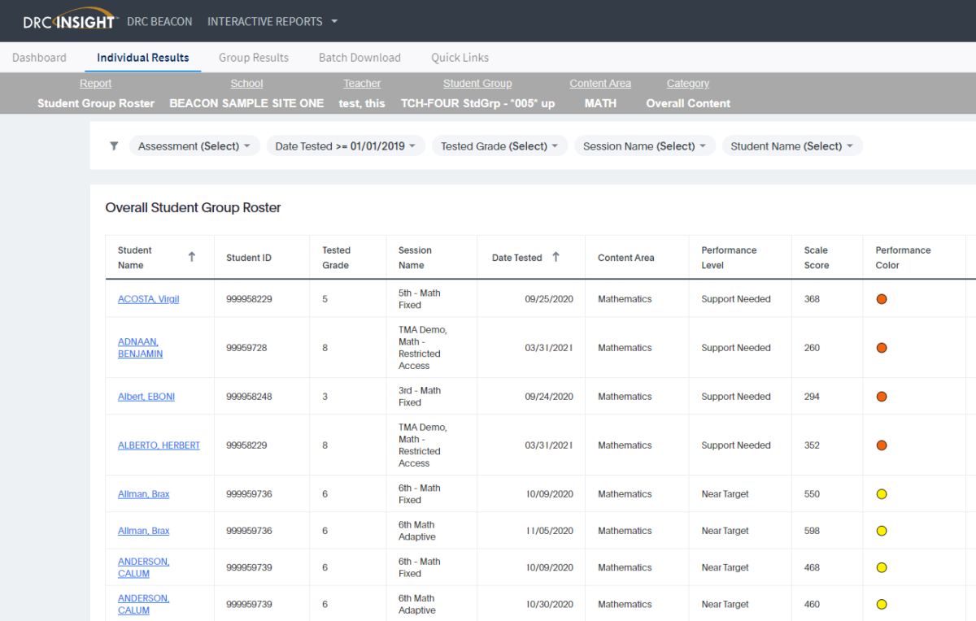Click ANDERSON, CALUM's Near Target color dot

coord(882,567)
